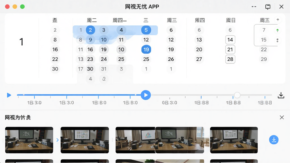
Task: Click the round blue download button beside thumbnails
Action: 274,140
